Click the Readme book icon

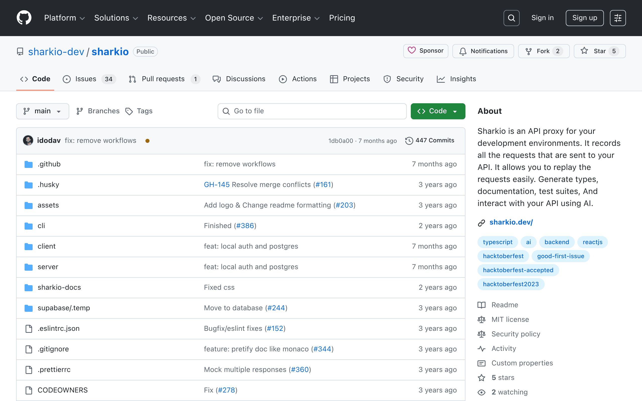[x=481, y=305]
